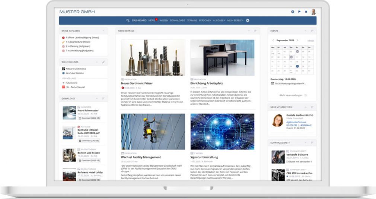Open the Einrichtung Arbeitsplatz article title

pos(207,83)
